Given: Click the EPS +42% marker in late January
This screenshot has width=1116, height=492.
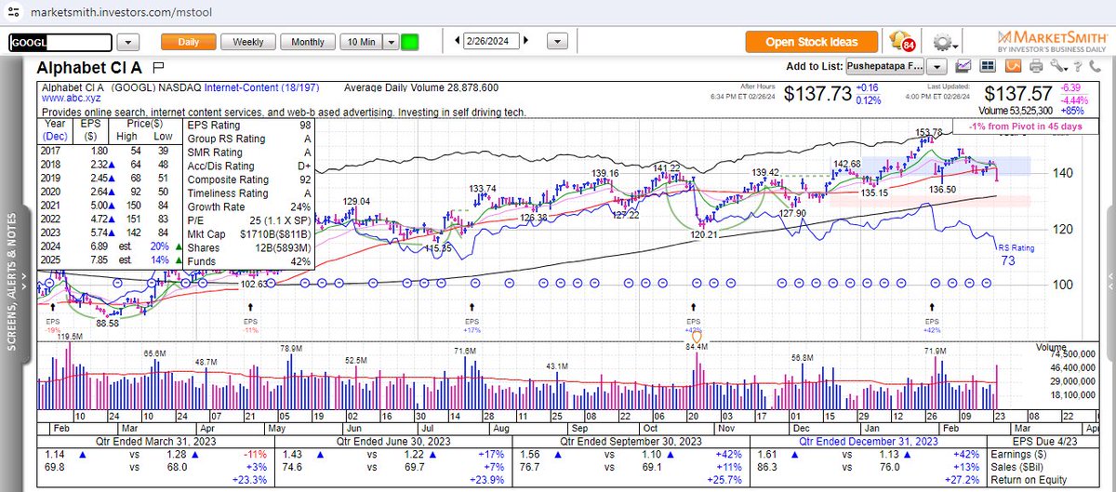Looking at the screenshot, I should pyautogui.click(x=933, y=315).
